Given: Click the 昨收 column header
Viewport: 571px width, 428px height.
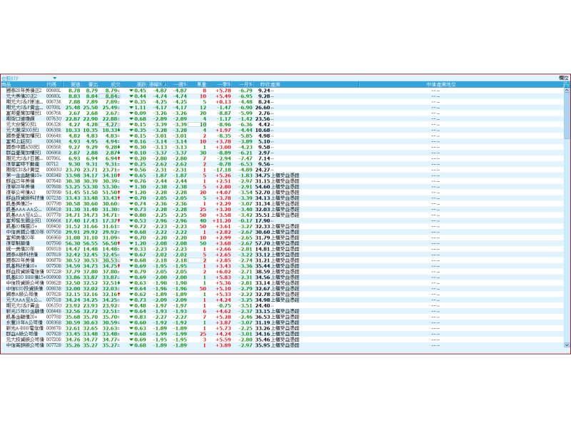Looking at the screenshot, I should (x=264, y=84).
